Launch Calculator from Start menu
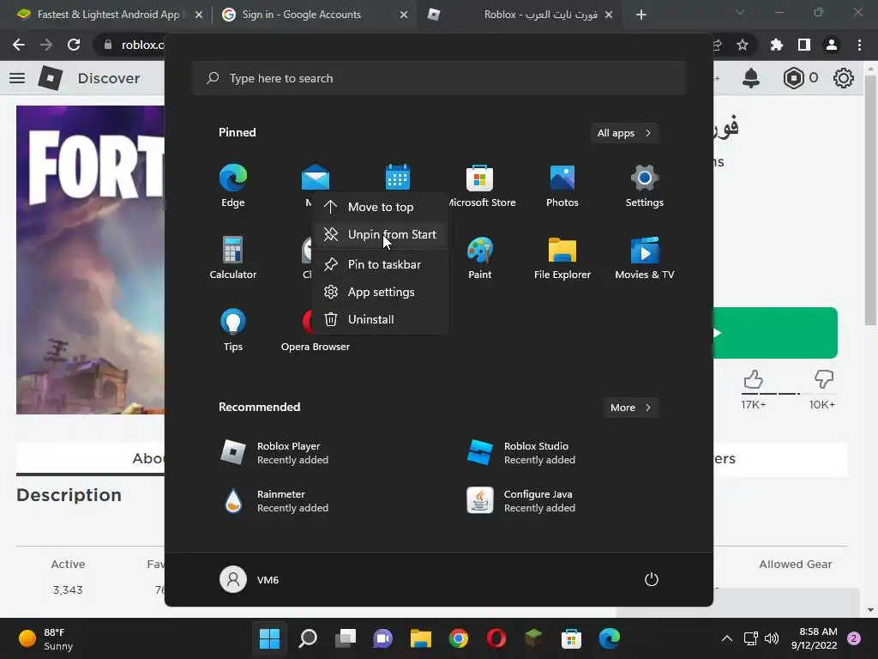Viewport: 878px width, 659px height. click(233, 257)
